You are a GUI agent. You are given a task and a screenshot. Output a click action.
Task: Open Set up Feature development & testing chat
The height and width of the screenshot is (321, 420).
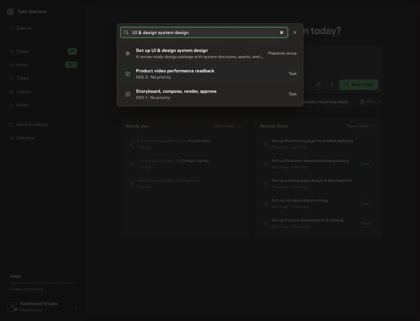(318, 223)
